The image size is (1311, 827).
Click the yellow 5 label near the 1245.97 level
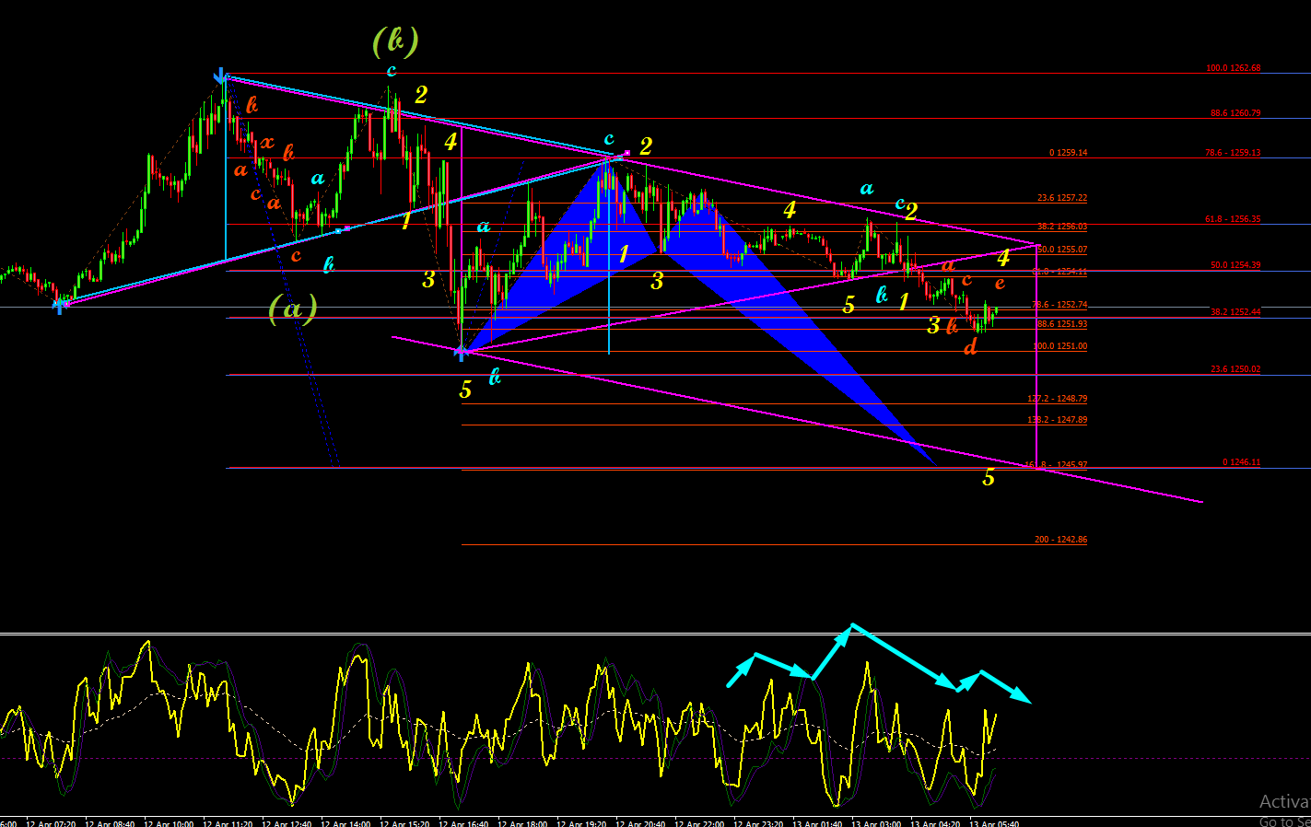pos(989,477)
